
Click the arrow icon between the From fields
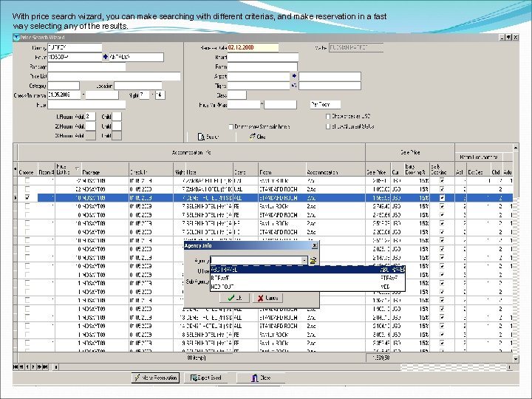coord(105,57)
